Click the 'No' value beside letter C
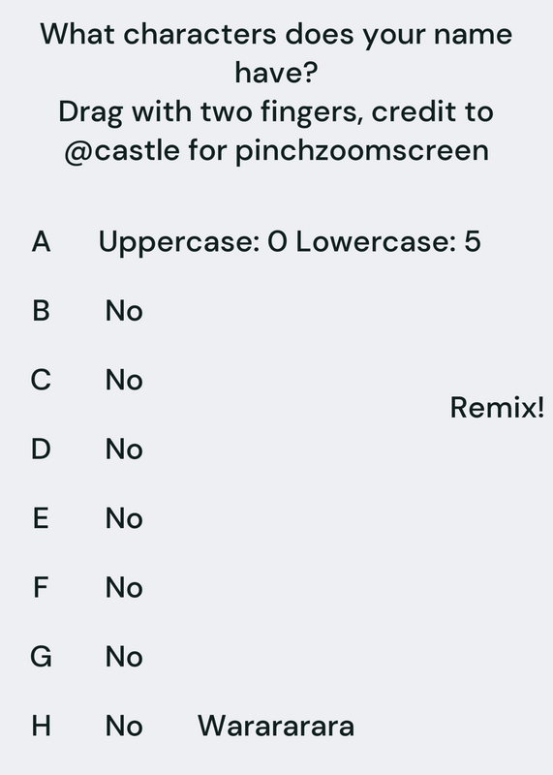The height and width of the screenshot is (775, 553). pyautogui.click(x=124, y=380)
